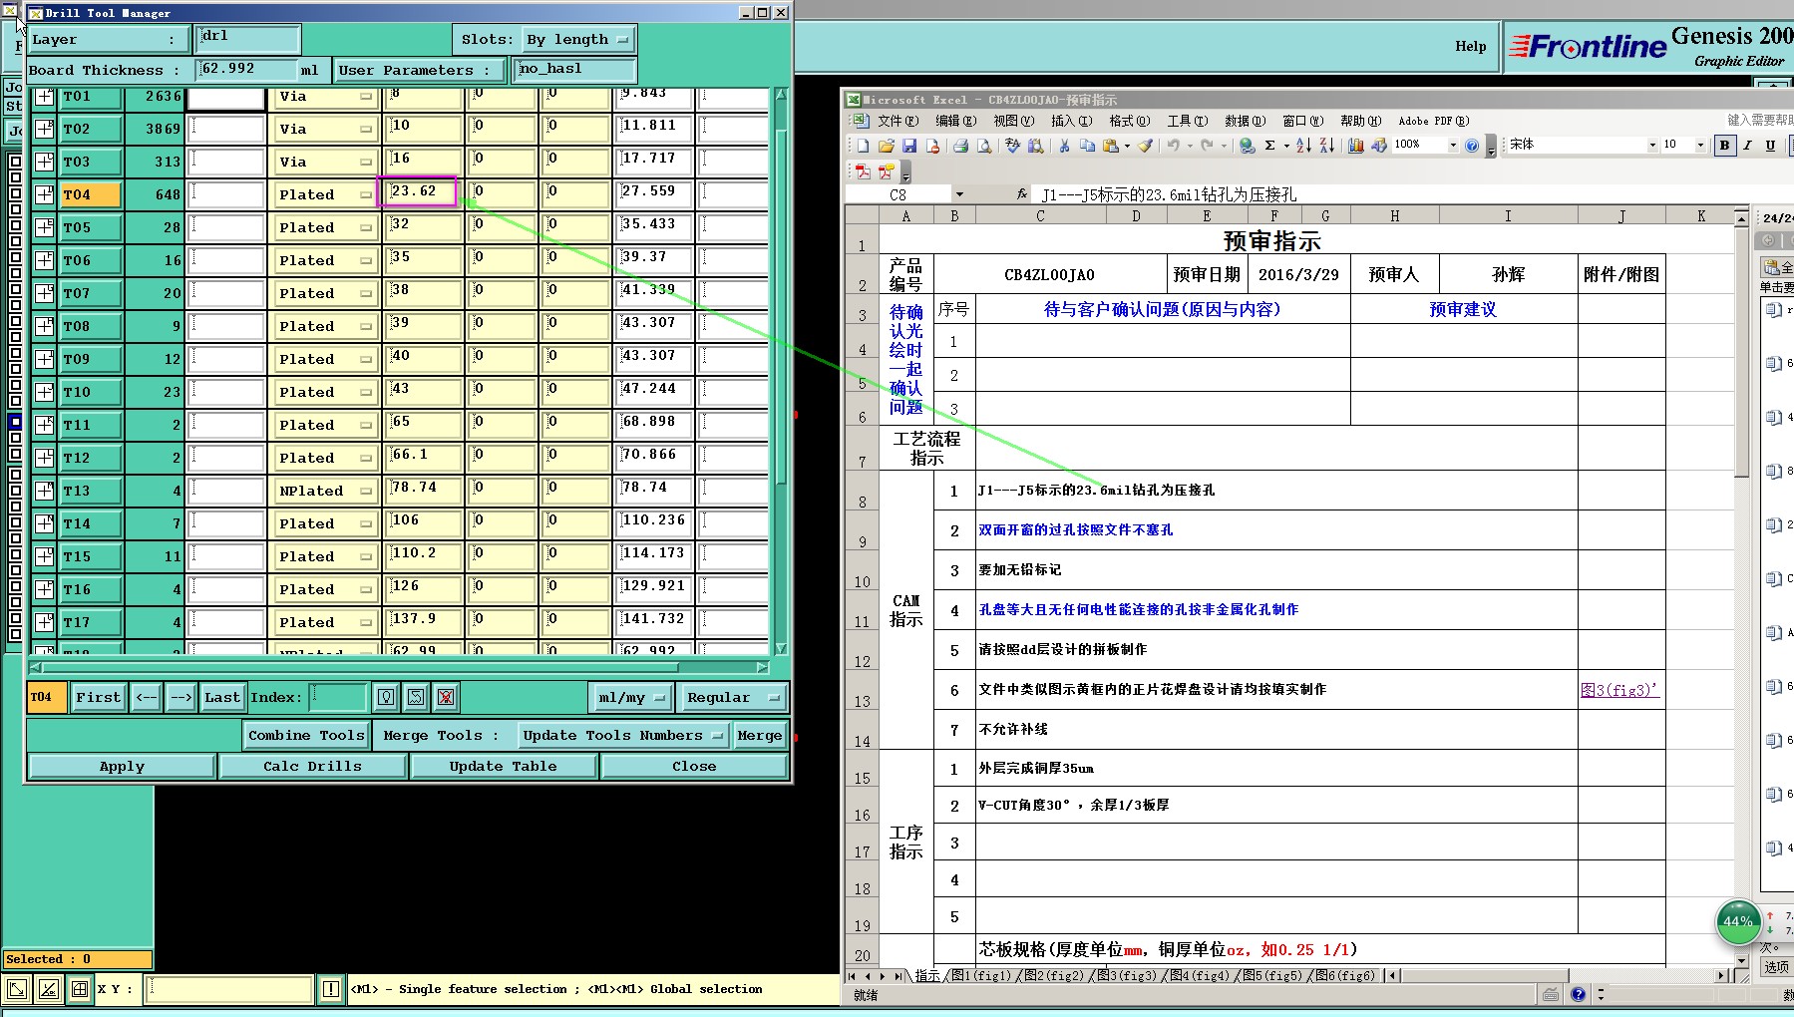Click the First navigation button
The width and height of the screenshot is (1794, 1017).
pyautogui.click(x=98, y=697)
